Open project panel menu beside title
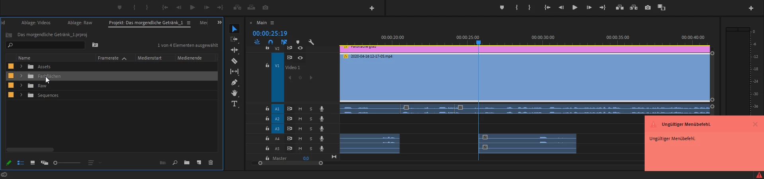The width and height of the screenshot is (764, 179). coord(189,23)
